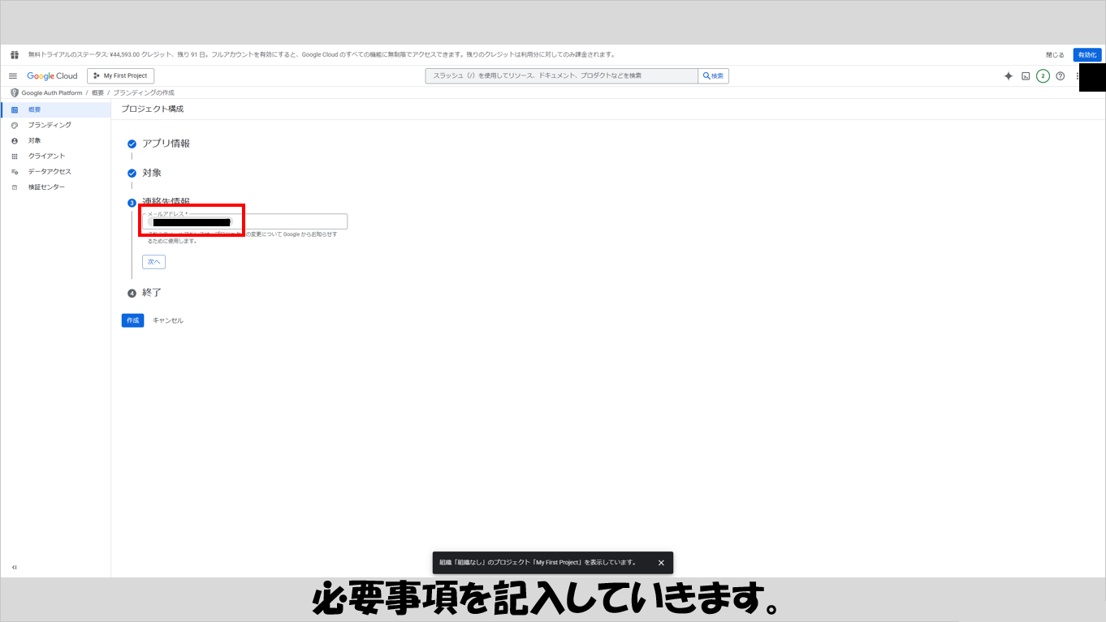This screenshot has height=622, width=1106.
Task: Expand the 対象 completed step
Action: click(152, 173)
